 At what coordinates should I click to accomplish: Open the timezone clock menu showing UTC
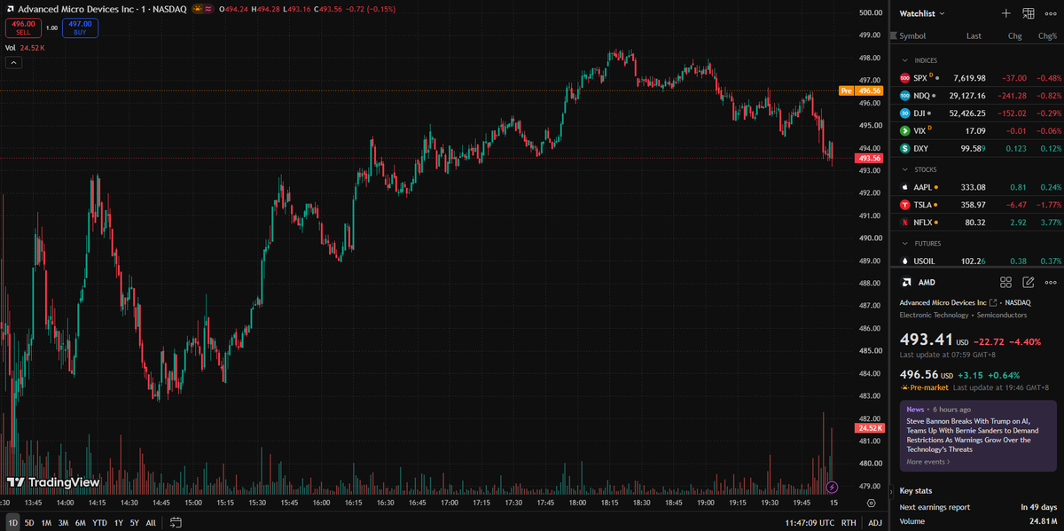click(810, 523)
